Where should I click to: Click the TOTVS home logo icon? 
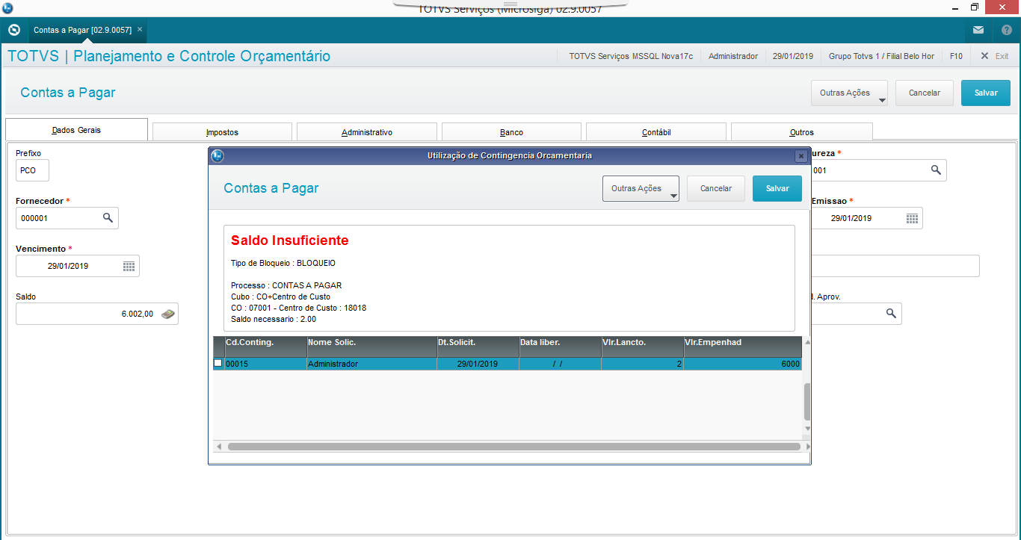(x=14, y=30)
